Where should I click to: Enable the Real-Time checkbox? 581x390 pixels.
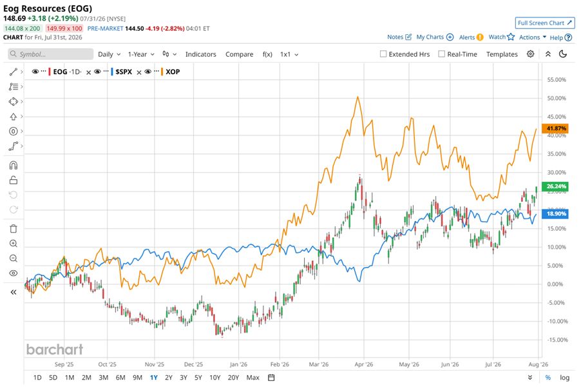pyautogui.click(x=442, y=54)
